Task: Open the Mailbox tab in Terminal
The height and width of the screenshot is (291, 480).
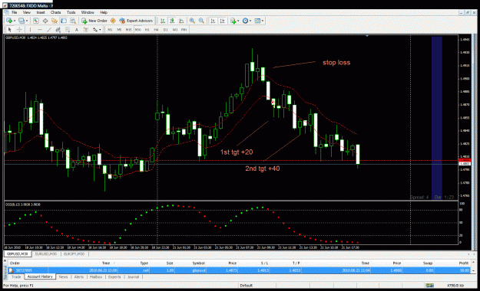Action: click(x=96, y=277)
